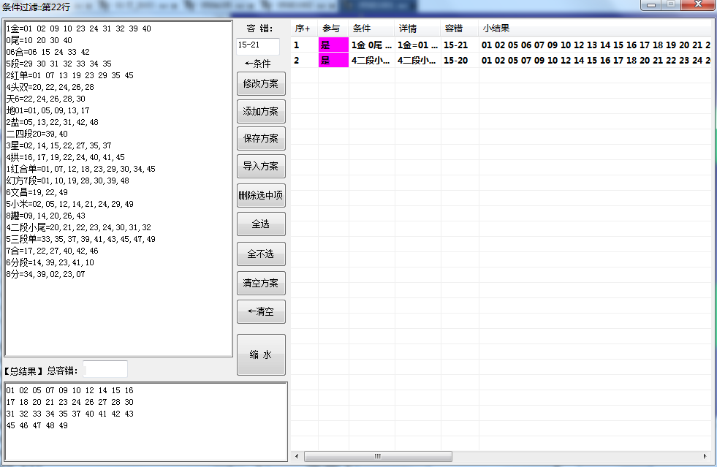The width and height of the screenshot is (717, 467).
Task: Click the horizontal scrollbar right arrow
Action: click(x=705, y=456)
